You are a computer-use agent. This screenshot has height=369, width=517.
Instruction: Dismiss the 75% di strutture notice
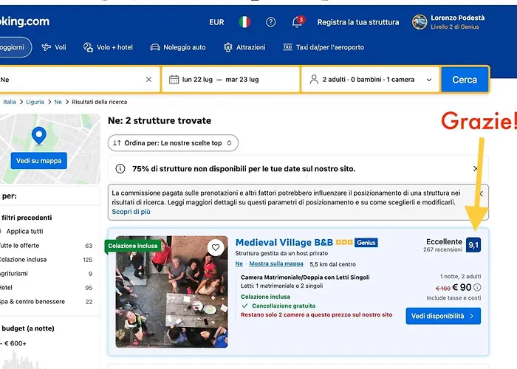pos(476,169)
